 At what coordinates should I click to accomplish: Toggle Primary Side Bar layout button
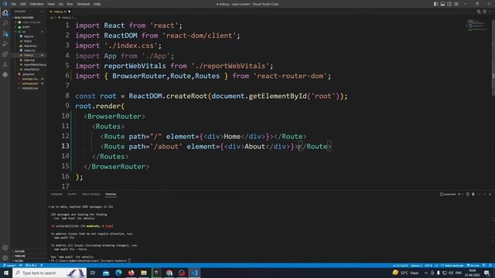coord(435,4)
